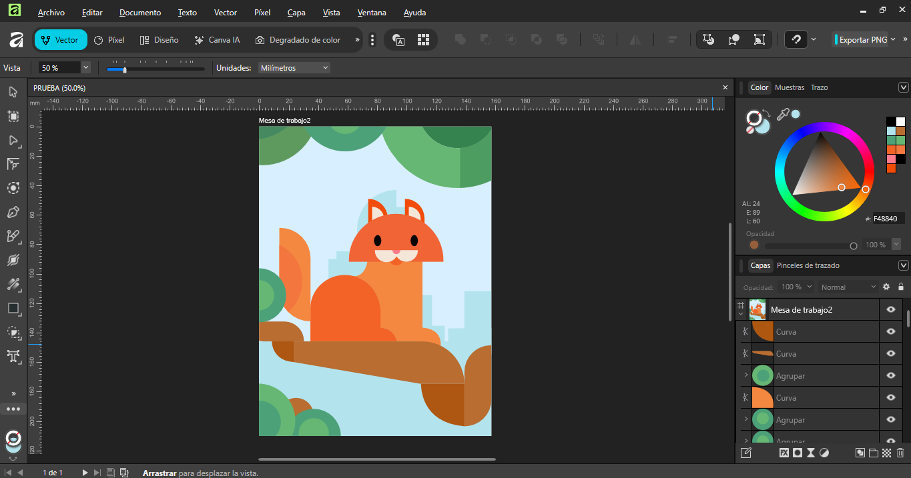Open the Archivo menu
Screen dimensions: 911x478
[51, 12]
